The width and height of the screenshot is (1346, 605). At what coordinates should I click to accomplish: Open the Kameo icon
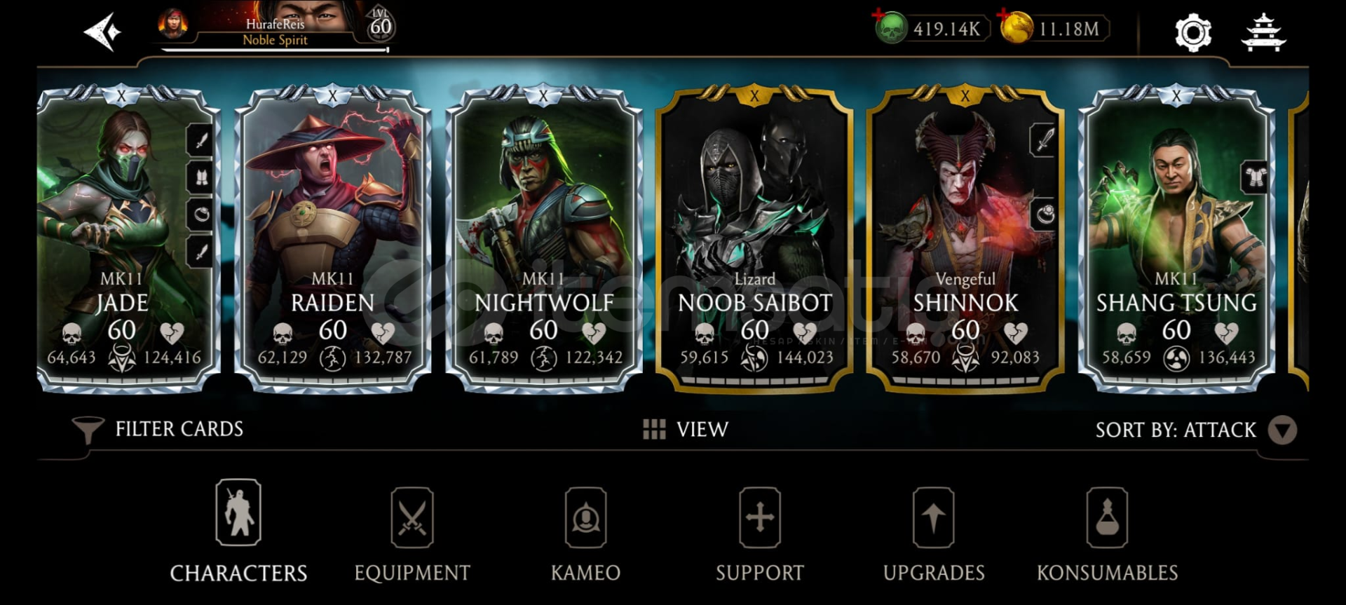585,518
